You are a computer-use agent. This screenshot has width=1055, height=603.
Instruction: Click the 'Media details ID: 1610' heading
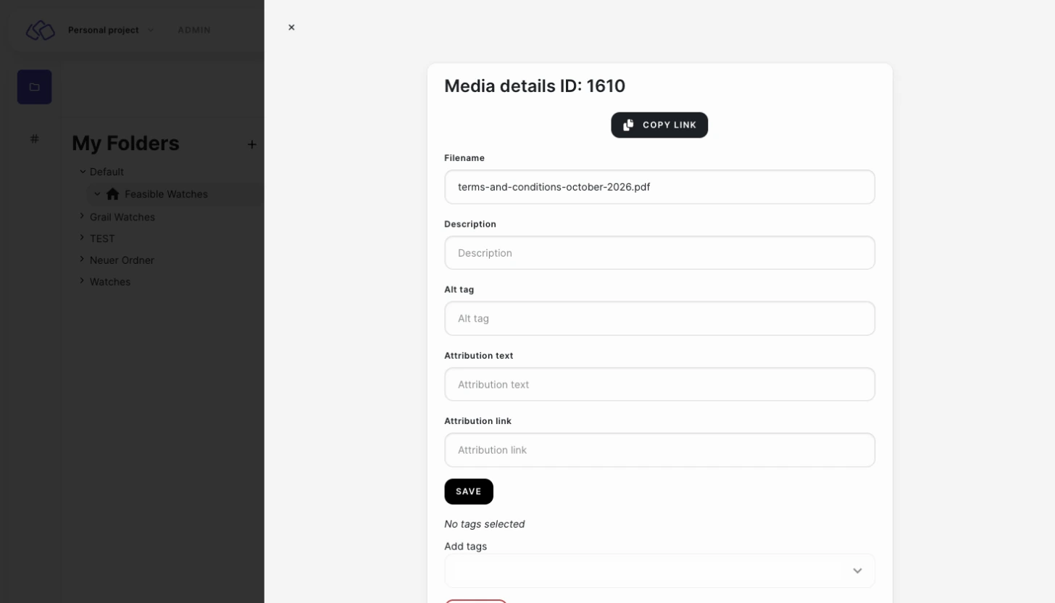pos(535,86)
